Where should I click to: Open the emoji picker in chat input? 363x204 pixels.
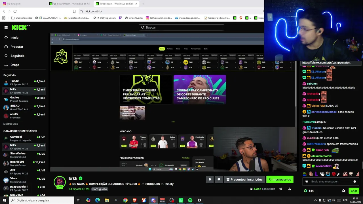355,182
